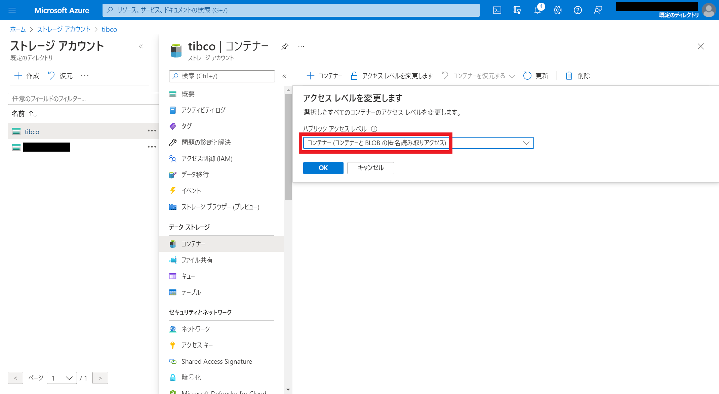Open portal settings gear
The width and height of the screenshot is (719, 394).
point(557,10)
